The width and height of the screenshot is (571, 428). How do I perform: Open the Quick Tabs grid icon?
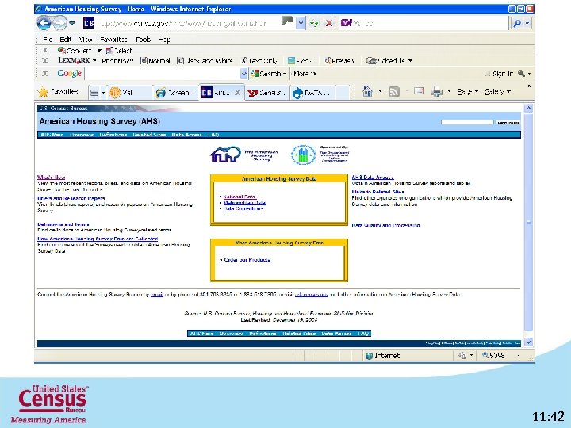pyautogui.click(x=94, y=93)
